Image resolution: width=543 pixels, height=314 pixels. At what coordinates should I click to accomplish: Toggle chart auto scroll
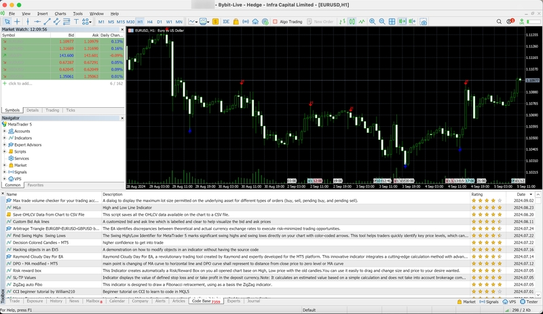point(402,22)
